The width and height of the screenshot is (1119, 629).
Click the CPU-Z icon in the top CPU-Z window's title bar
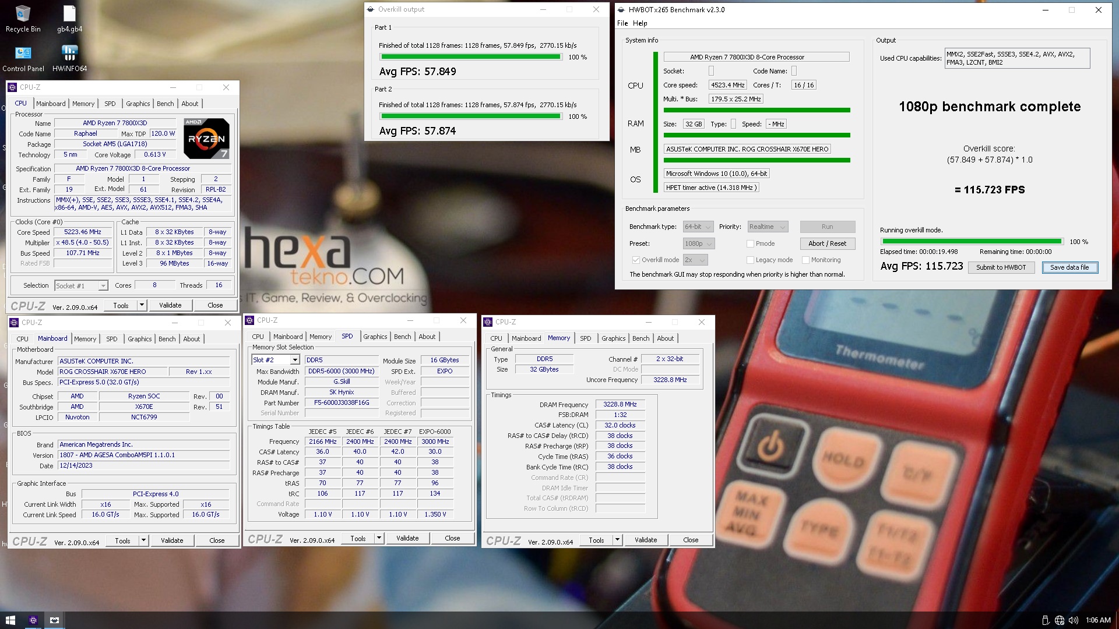[x=12, y=87]
